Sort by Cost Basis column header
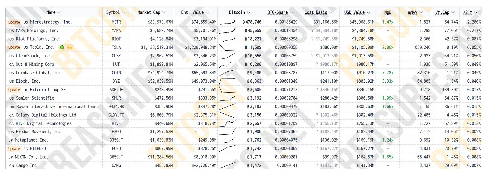The height and width of the screenshot is (169, 484). (318, 12)
